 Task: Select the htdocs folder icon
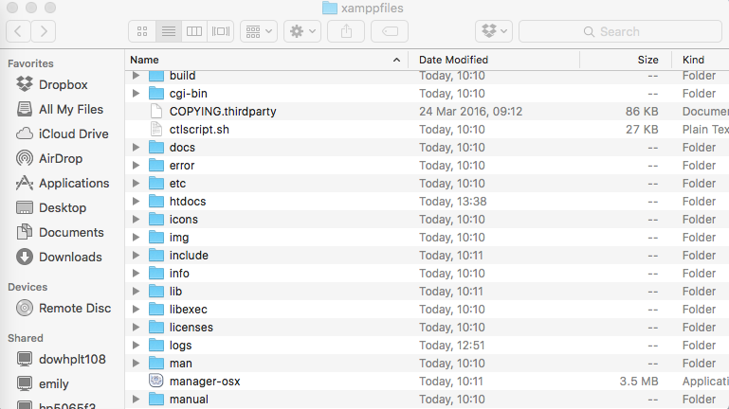[156, 202]
